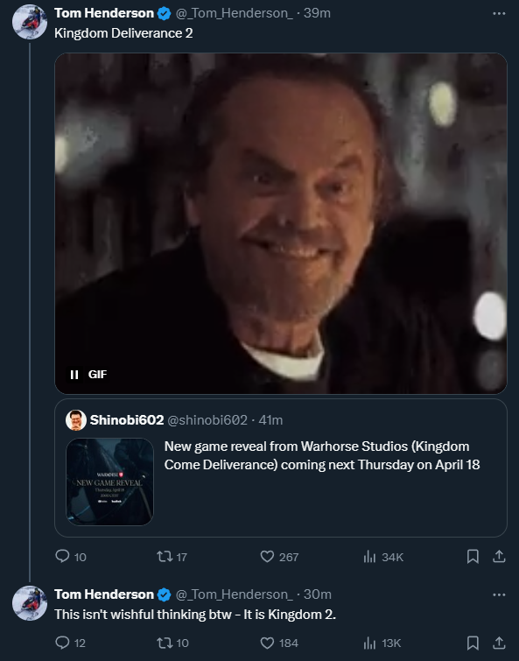Open more options menu on second tweet
The height and width of the screenshot is (661, 519).
pos(499,594)
